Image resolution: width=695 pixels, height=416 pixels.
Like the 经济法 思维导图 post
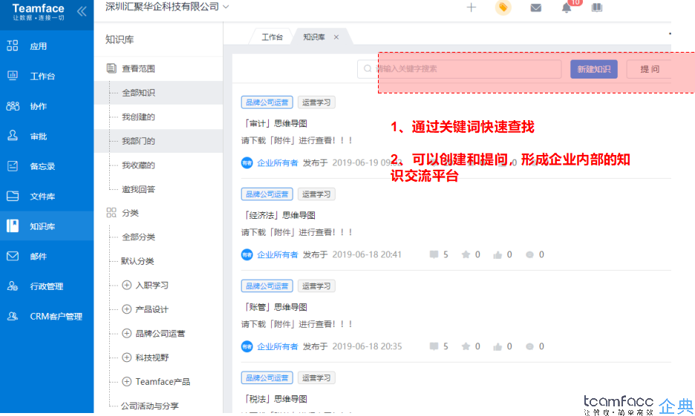point(497,255)
